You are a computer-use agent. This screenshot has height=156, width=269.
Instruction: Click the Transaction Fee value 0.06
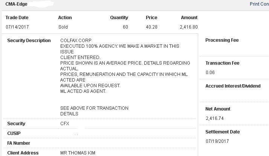point(210,73)
